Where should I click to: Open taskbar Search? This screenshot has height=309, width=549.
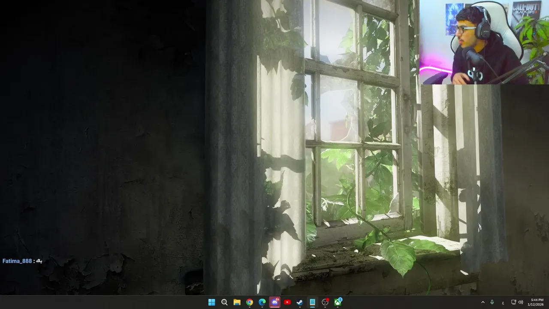(224, 302)
